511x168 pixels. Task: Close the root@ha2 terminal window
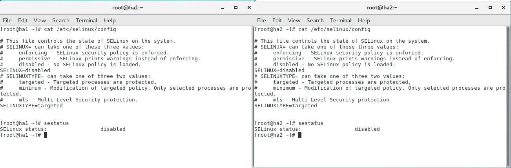point(504,7)
